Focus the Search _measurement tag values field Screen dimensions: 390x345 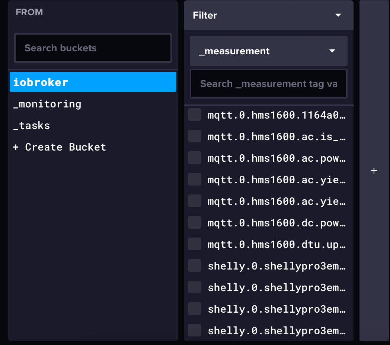268,84
